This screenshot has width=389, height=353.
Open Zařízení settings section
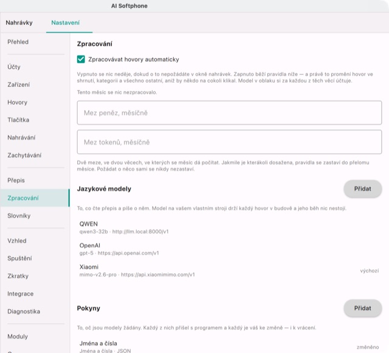click(35, 84)
